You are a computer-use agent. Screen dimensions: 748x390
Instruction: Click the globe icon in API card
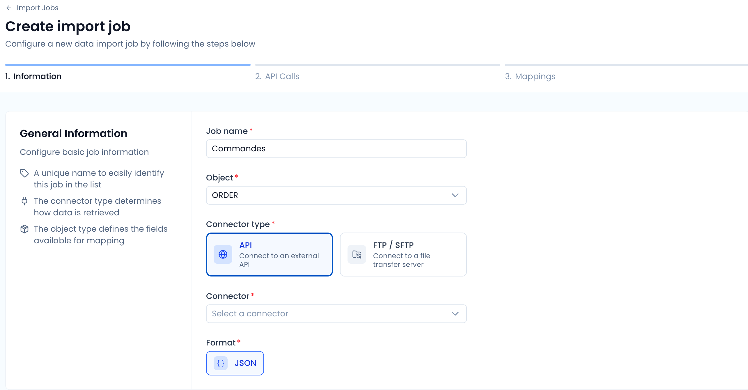223,254
